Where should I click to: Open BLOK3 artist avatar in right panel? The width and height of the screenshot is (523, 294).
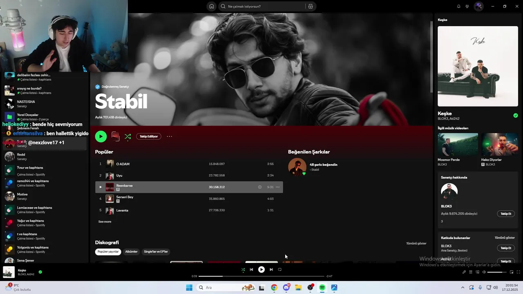coord(449,192)
